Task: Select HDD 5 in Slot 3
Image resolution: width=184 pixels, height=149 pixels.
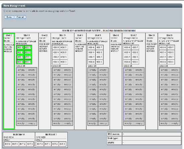Action: 64,52
